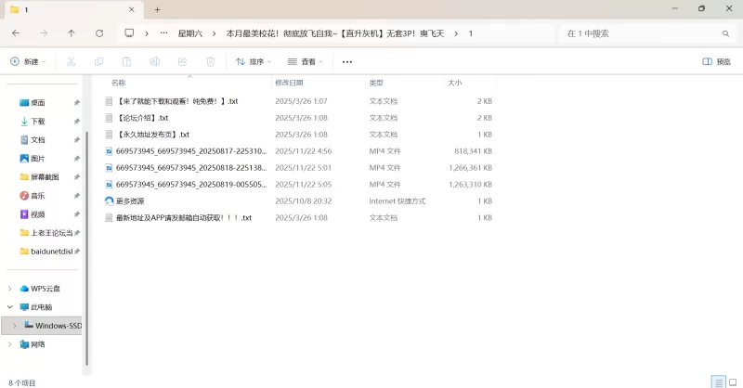743x388 pixels.
Task: Open the 音乐 folder in sidebar
Action: (37, 196)
